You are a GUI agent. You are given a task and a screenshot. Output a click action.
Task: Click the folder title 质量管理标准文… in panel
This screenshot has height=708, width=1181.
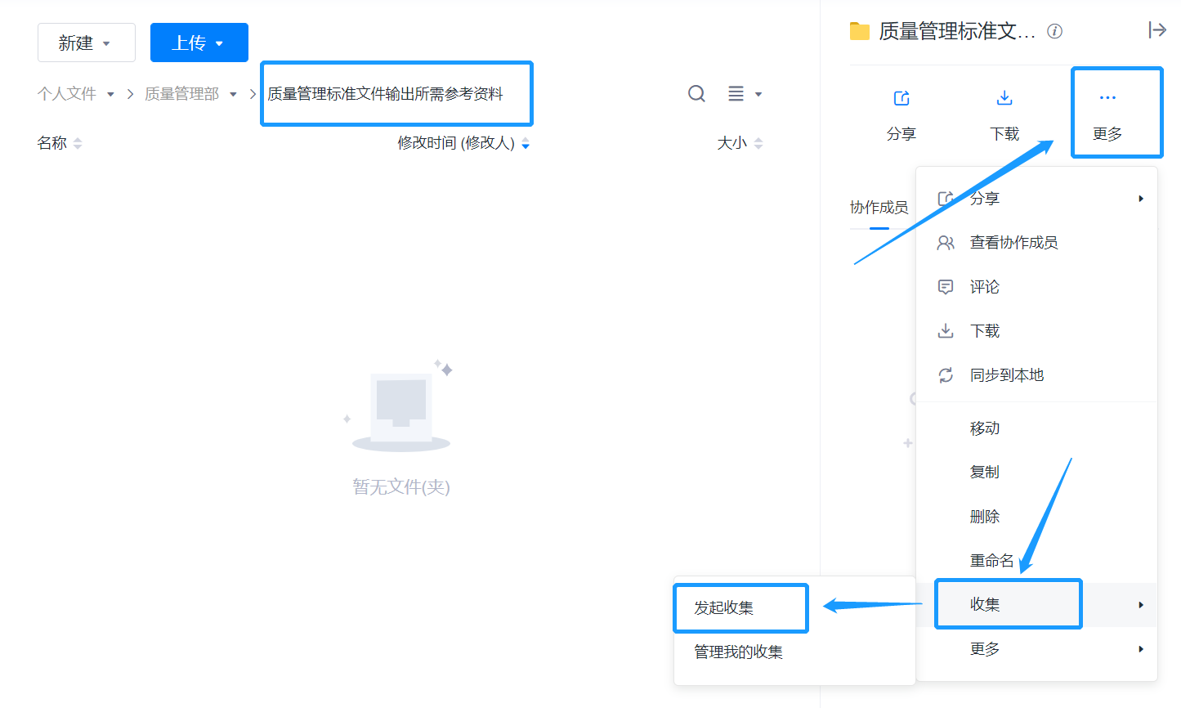(957, 31)
